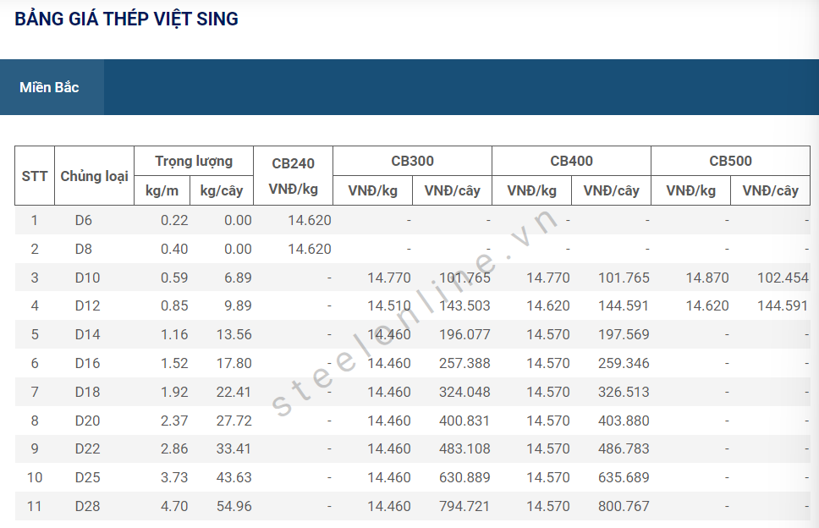
Task: Click the CB240 VNĐ/kg header
Action: [x=293, y=176]
